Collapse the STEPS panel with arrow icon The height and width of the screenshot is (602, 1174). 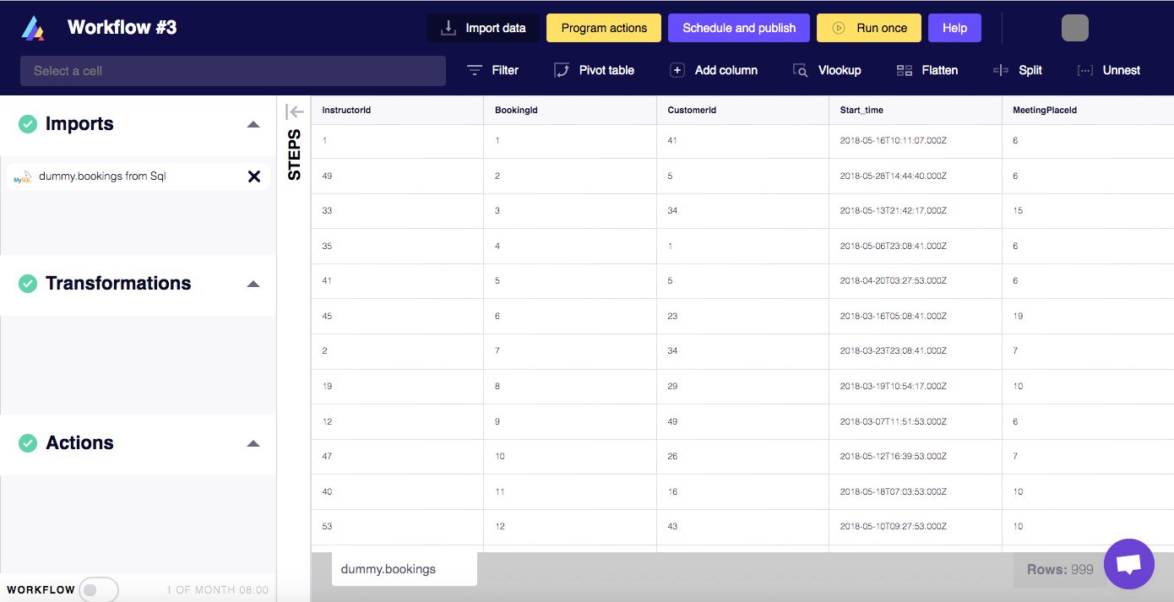(295, 111)
